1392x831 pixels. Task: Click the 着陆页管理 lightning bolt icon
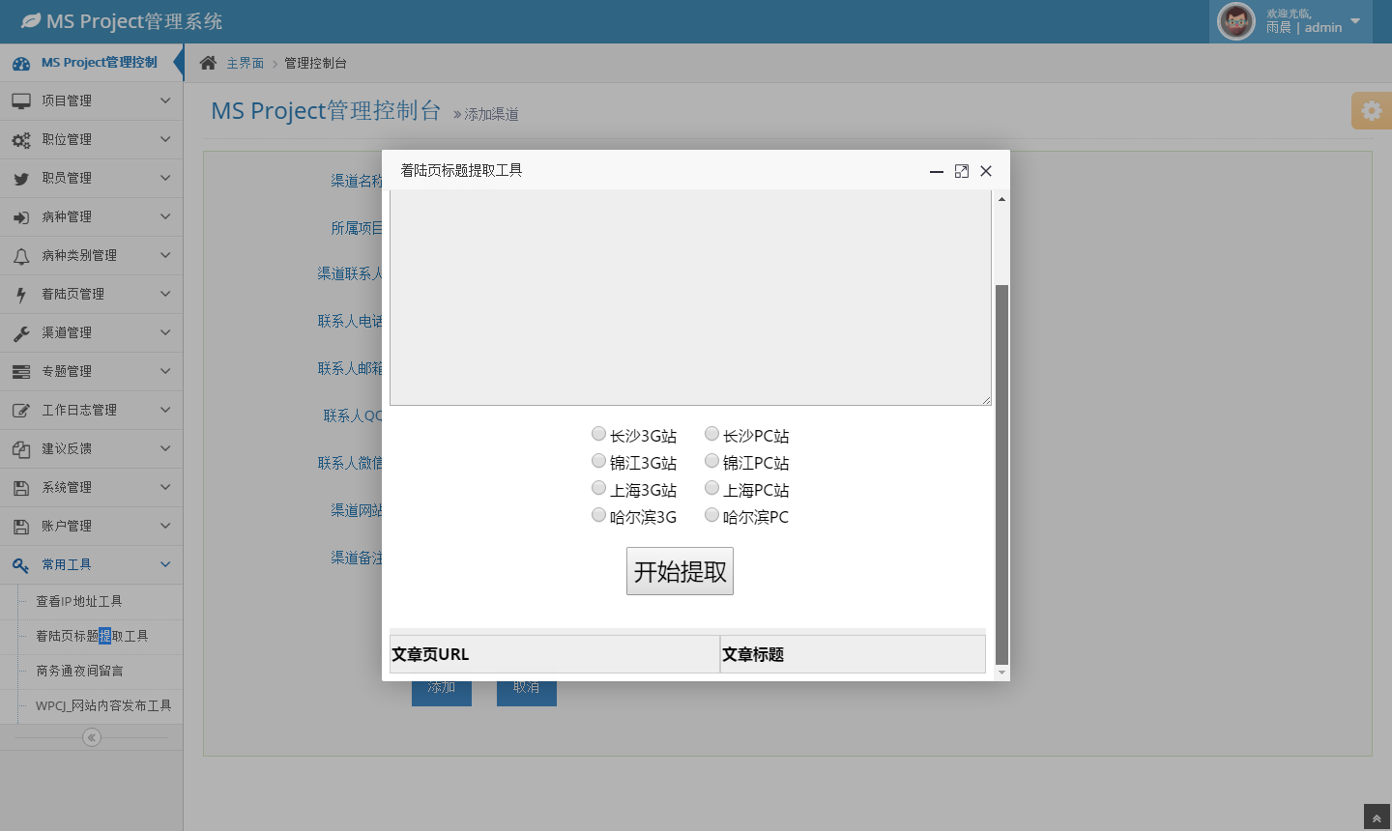point(21,295)
